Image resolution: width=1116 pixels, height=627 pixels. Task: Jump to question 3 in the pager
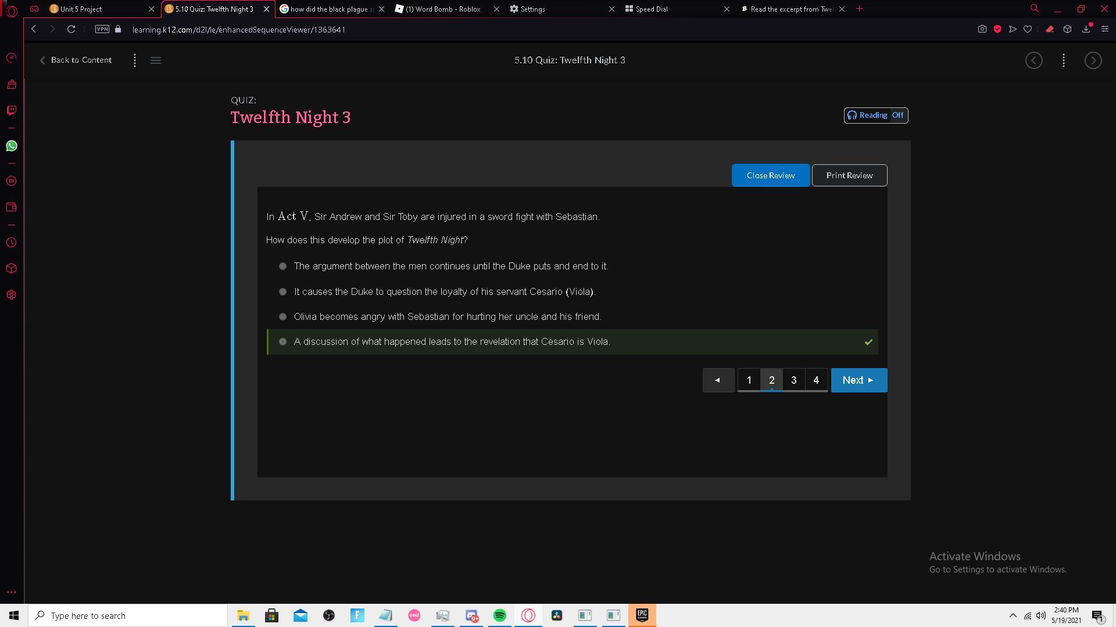(793, 380)
